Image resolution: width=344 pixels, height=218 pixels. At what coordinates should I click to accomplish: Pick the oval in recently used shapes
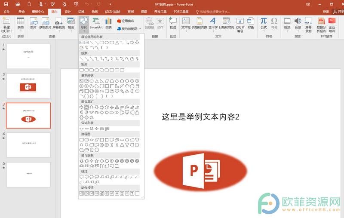[107, 43]
